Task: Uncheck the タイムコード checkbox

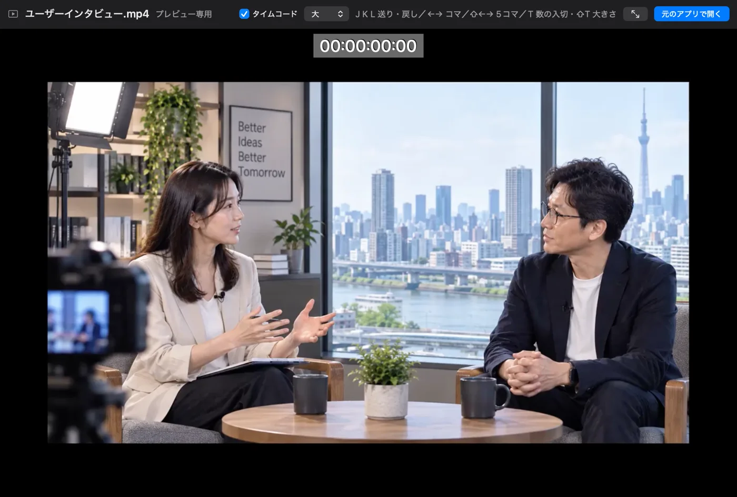Action: (244, 14)
